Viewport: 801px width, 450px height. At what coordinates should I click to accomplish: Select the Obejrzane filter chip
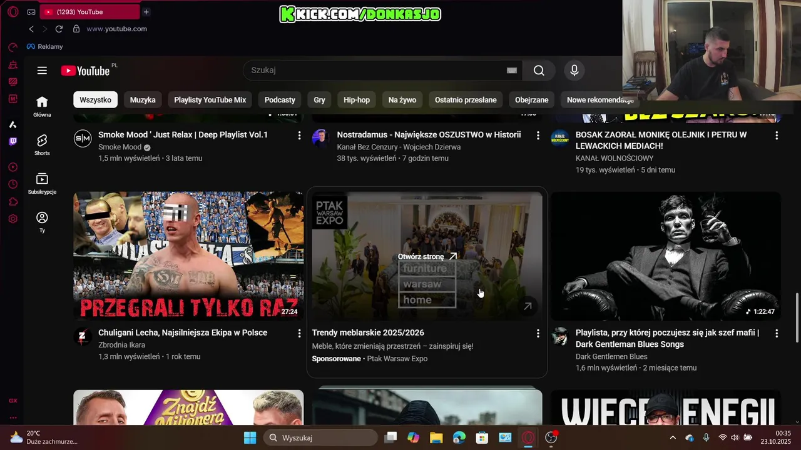532,100
